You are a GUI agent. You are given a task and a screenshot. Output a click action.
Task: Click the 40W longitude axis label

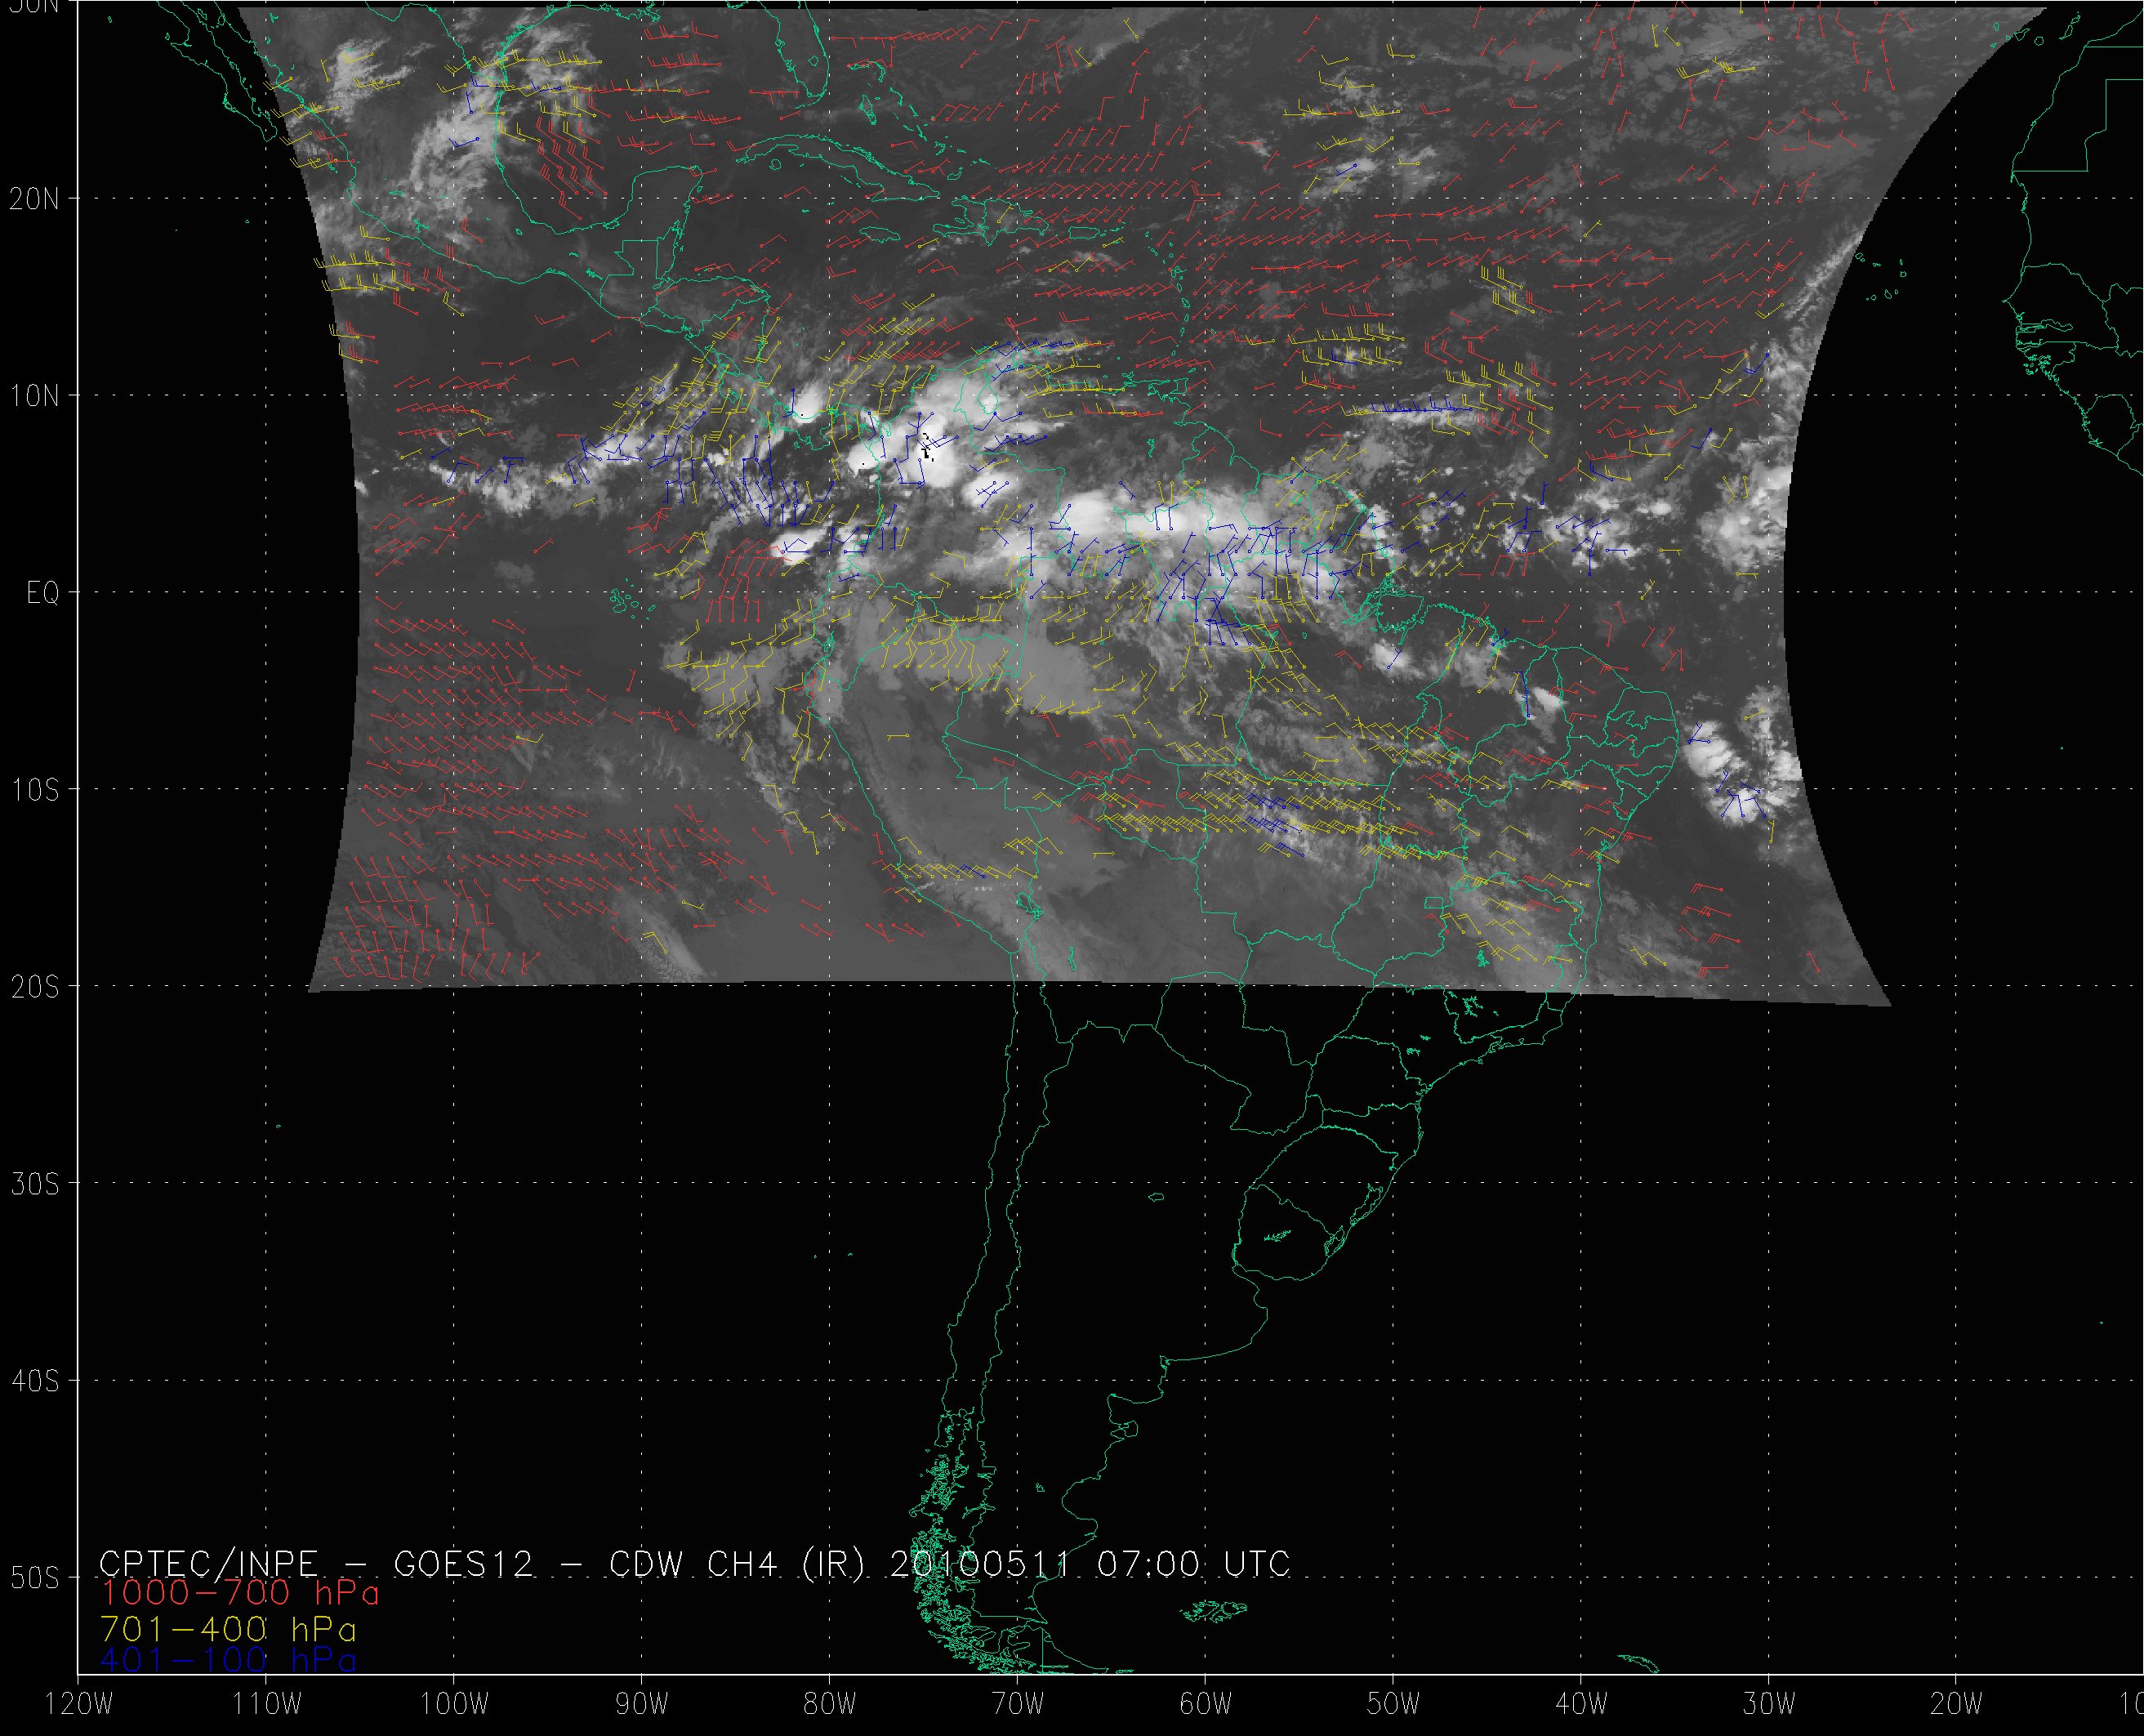coord(1581,1705)
